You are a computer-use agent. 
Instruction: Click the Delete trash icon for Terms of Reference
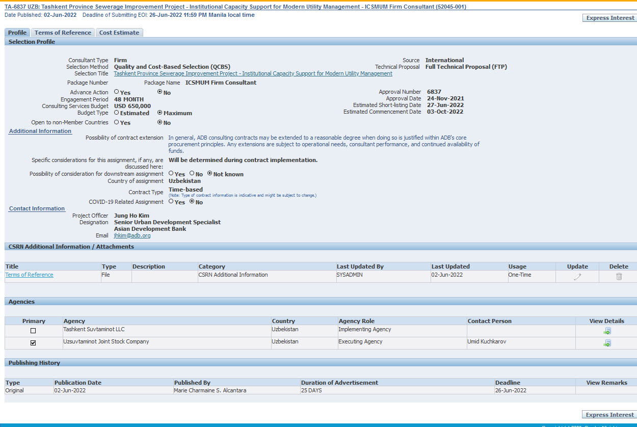pyautogui.click(x=619, y=276)
